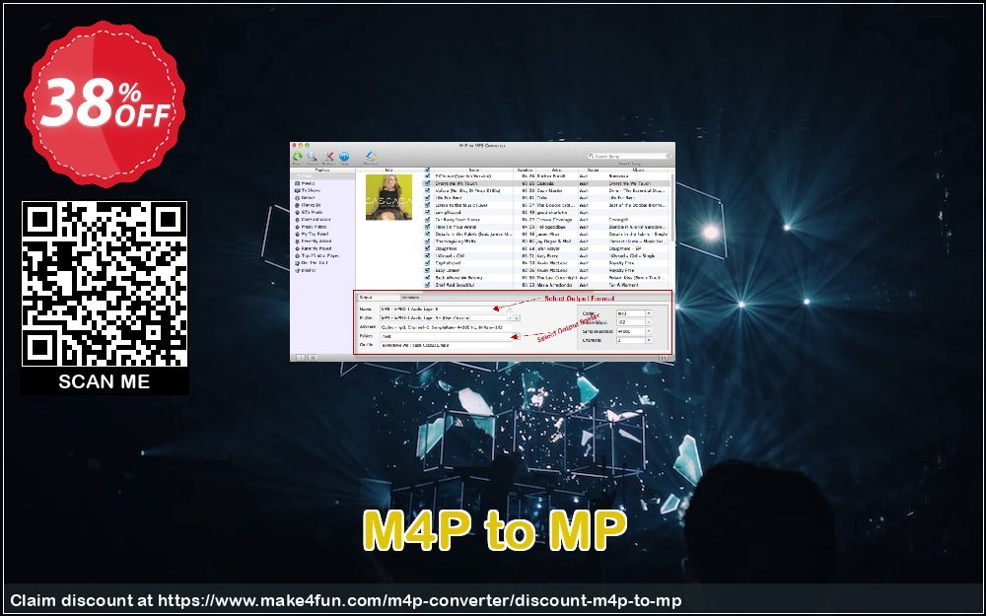Select TV Shows in the sidebar

(x=308, y=190)
